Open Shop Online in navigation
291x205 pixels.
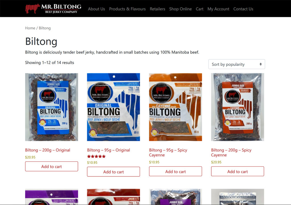pos(180,9)
